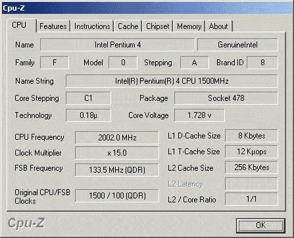Click the Package label
The height and width of the screenshot is (238, 294).
click(154, 98)
